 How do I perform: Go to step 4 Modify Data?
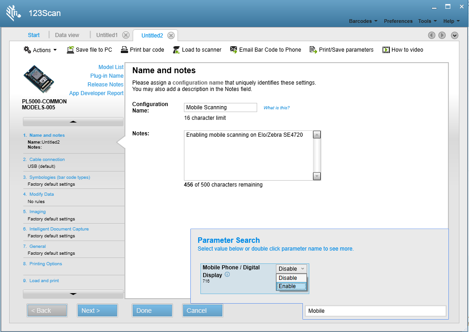pyautogui.click(x=42, y=194)
